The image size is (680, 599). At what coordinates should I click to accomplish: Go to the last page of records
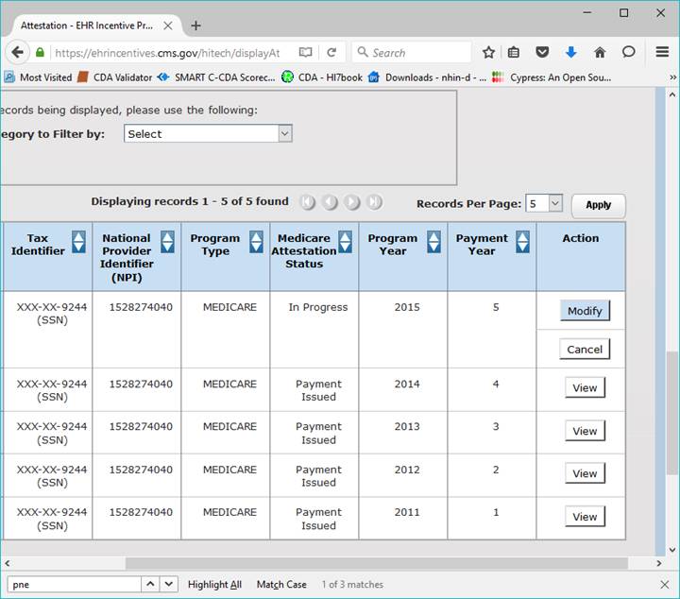(x=375, y=202)
